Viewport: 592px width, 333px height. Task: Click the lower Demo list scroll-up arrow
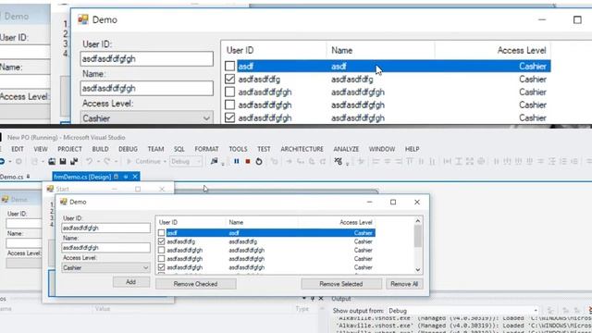417,221
